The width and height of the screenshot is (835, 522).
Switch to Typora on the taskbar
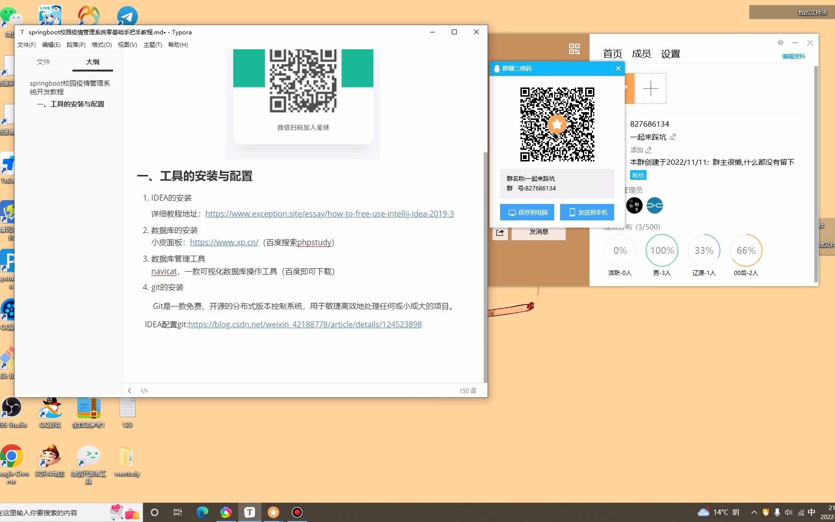(249, 512)
